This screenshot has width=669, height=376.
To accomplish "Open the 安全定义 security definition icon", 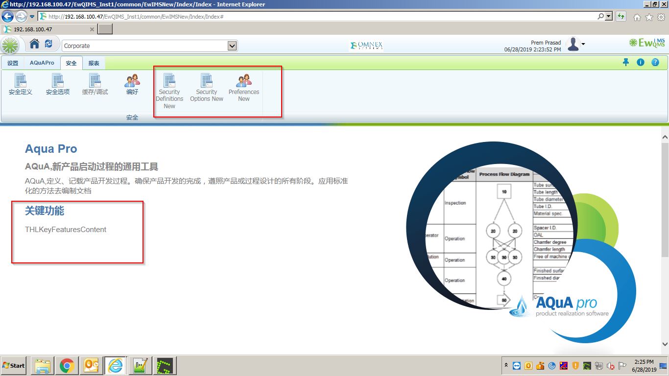I will pyautogui.click(x=21, y=85).
